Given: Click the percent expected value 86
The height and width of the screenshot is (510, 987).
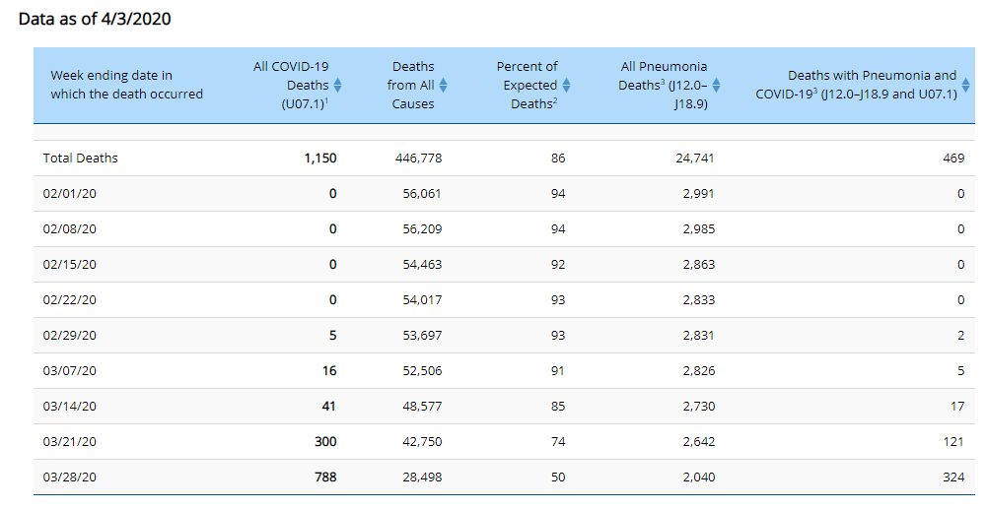Looking at the screenshot, I should click(558, 158).
